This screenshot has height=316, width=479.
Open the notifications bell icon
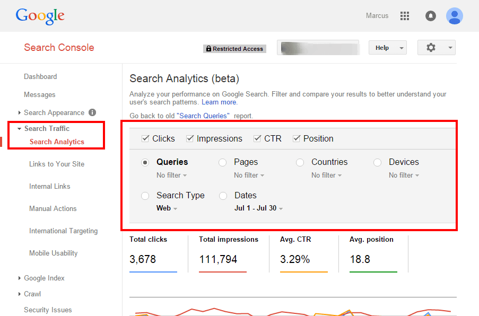click(x=430, y=16)
